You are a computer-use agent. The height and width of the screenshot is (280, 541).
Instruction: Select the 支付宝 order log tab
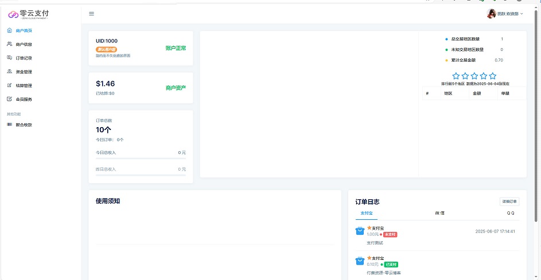point(367,213)
